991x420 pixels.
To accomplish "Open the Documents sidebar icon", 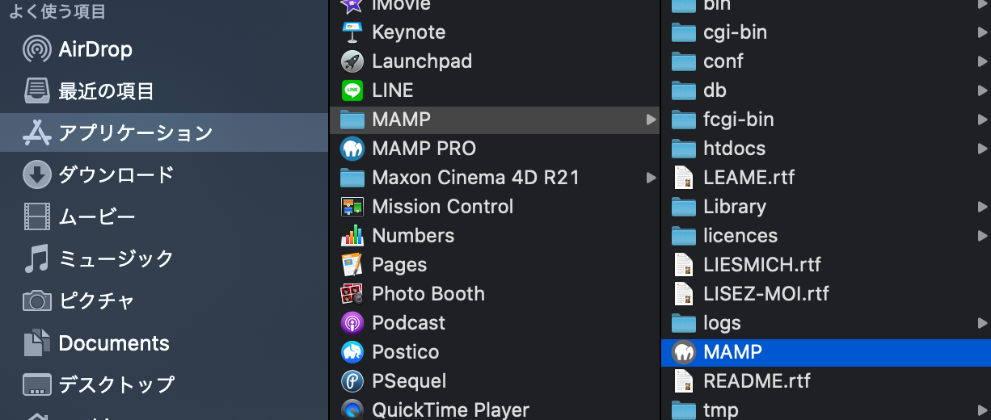I will point(37,343).
